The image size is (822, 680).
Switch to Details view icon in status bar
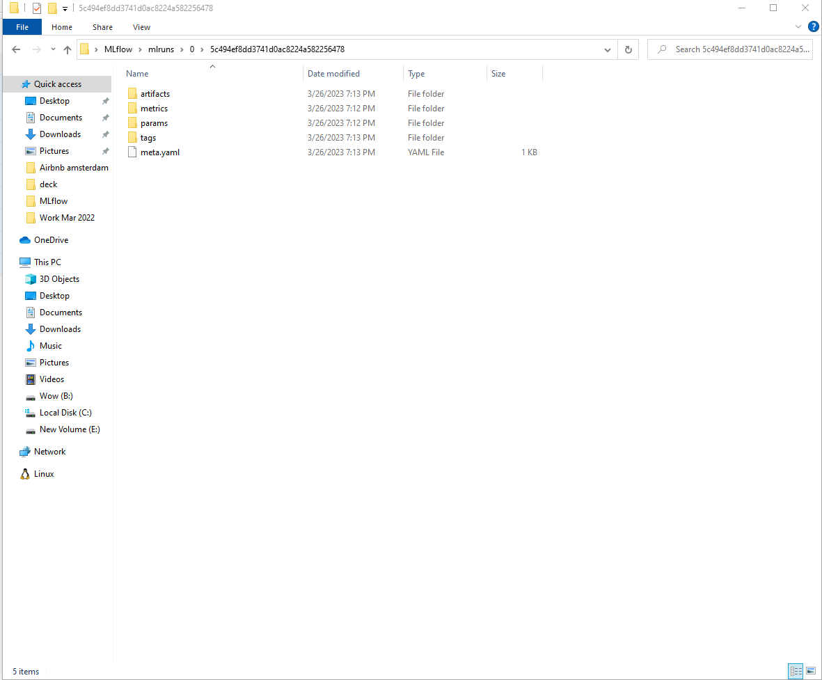[796, 670]
